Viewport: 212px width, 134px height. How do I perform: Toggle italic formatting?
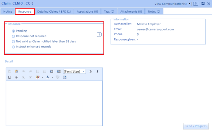(97, 71)
